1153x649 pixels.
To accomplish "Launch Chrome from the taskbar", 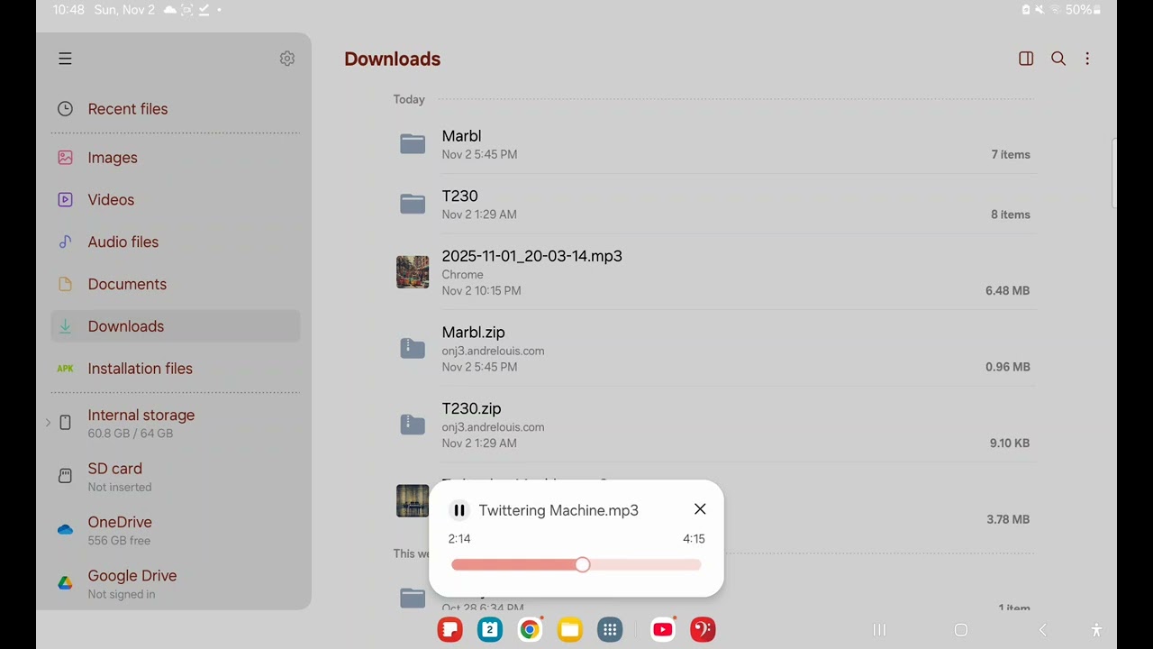I will (x=530, y=630).
